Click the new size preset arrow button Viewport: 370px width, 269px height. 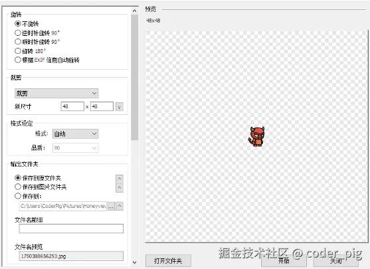point(120,107)
